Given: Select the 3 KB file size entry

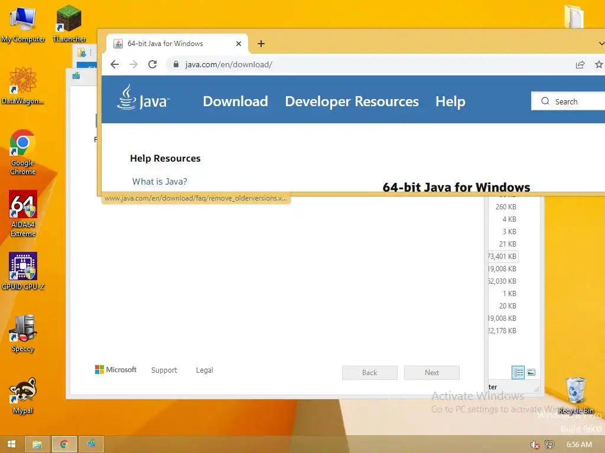Looking at the screenshot, I should tap(509, 231).
